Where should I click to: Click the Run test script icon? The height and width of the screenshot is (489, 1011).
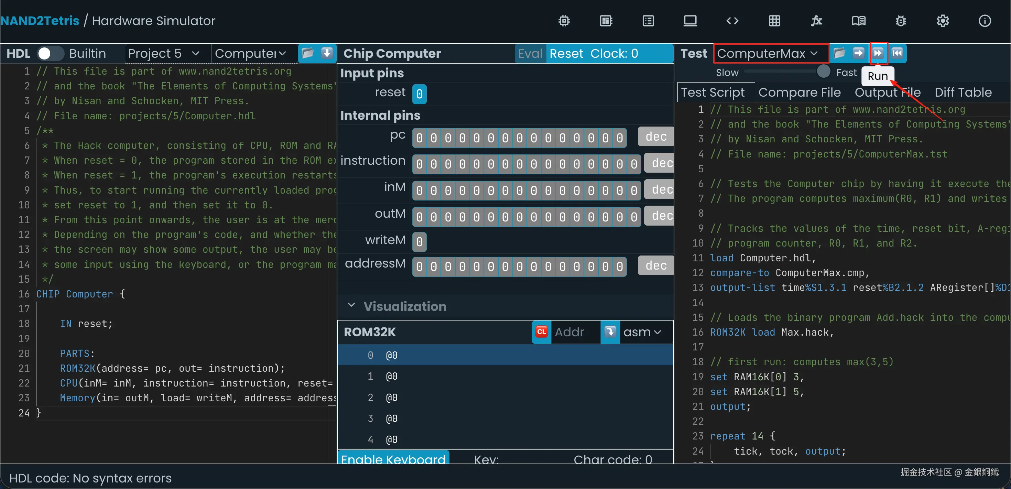878,53
